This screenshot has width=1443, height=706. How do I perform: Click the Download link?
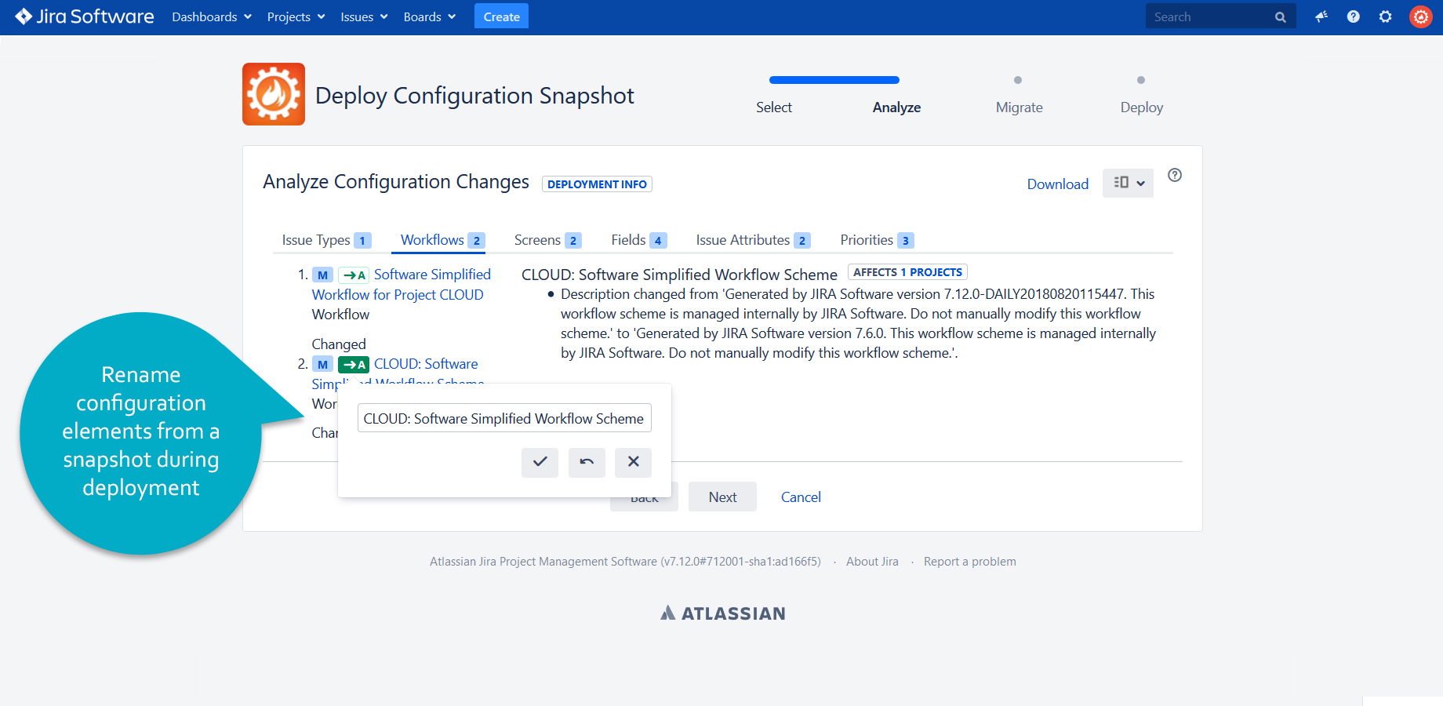pos(1057,184)
